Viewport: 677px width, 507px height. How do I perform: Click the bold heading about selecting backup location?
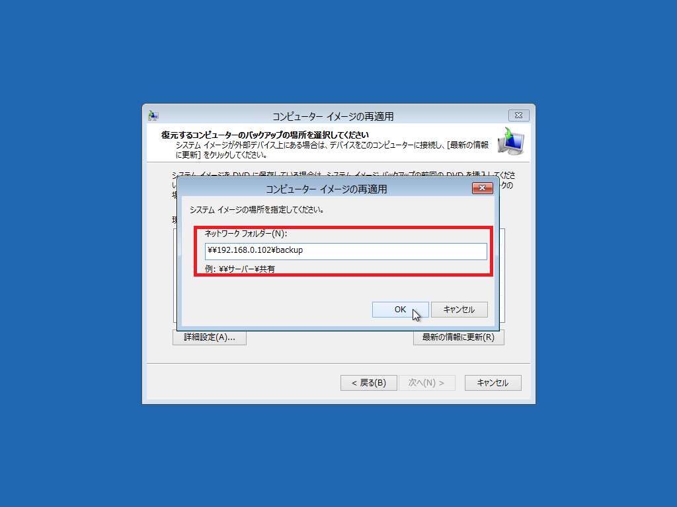(x=265, y=135)
